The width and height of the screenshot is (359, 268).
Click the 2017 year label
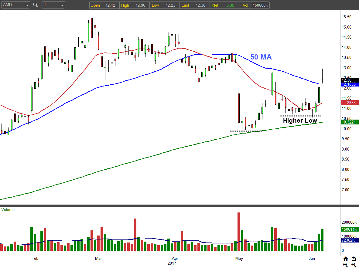[172, 263]
